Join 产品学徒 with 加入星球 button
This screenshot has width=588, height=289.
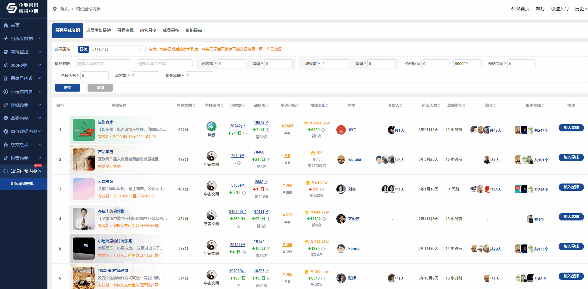(x=571, y=157)
